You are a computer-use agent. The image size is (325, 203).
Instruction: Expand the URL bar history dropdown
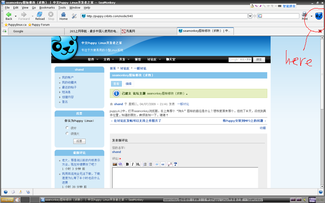point(250,16)
